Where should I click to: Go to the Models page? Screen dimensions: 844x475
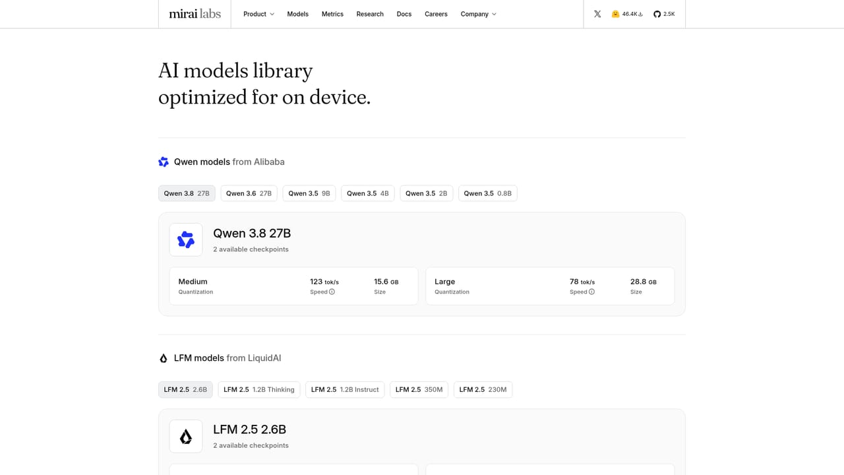tap(298, 14)
